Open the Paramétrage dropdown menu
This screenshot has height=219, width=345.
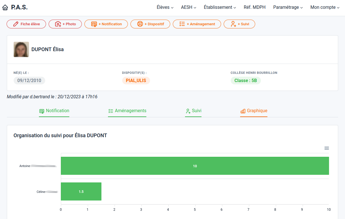[288, 7]
